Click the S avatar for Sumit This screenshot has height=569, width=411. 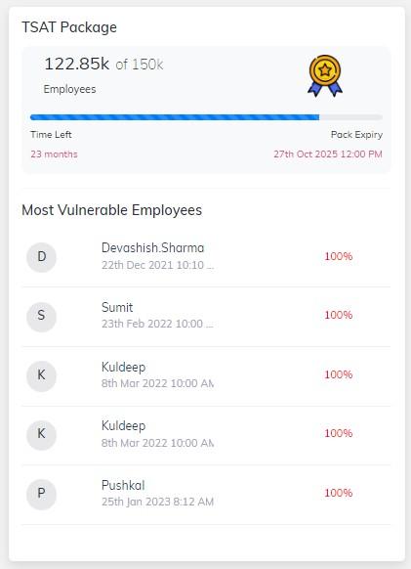(x=41, y=316)
